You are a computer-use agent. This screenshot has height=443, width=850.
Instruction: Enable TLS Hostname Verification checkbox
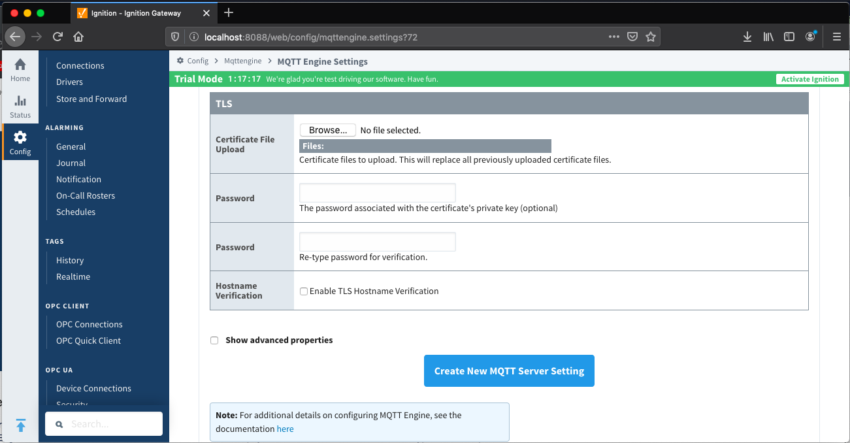[x=304, y=291]
